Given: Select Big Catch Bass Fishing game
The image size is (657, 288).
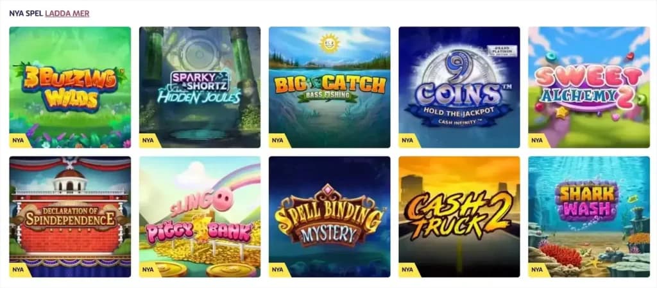Looking at the screenshot, I should coord(329,88).
